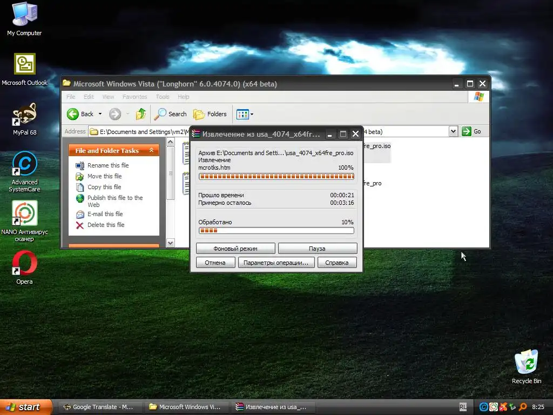Image resolution: width=553 pixels, height=415 pixels.
Task: Open Microsoft Outlook desktop shortcut
Action: click(24, 70)
